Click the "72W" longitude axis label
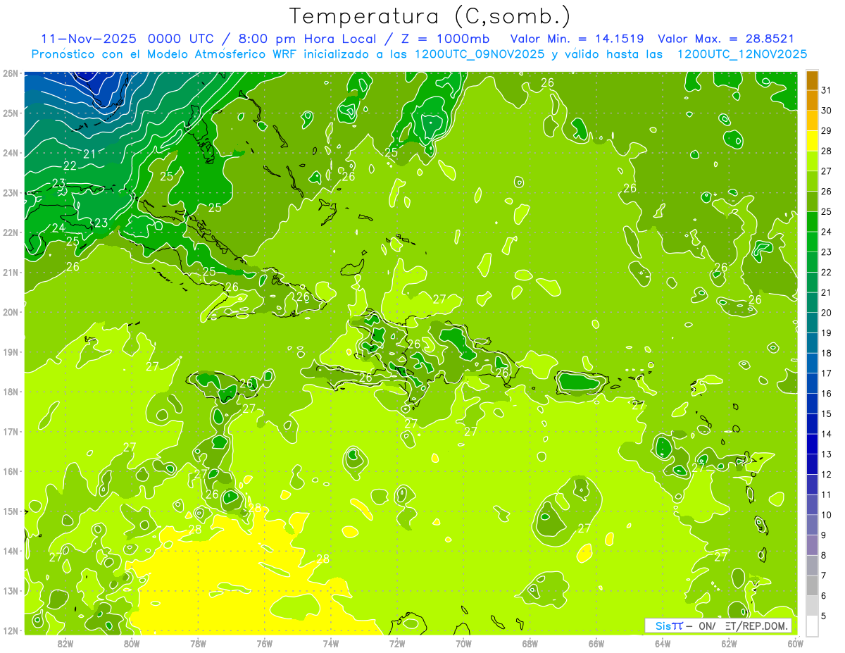Screen dimensions: 845x653 [x=397, y=643]
